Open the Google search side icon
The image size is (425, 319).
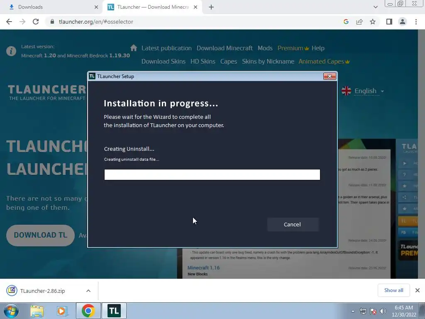tap(346, 22)
